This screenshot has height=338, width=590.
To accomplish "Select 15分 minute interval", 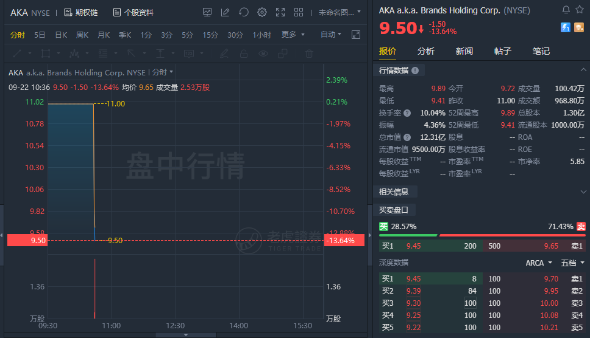I will 210,35.
